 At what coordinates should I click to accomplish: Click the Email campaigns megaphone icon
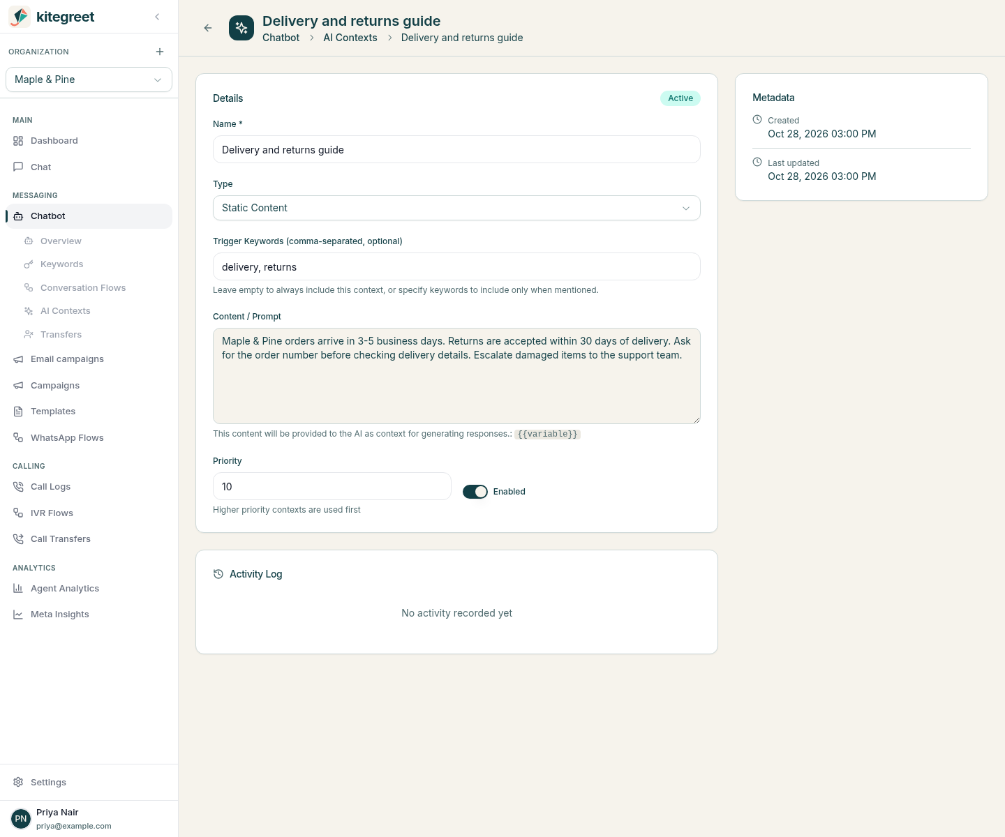point(18,359)
